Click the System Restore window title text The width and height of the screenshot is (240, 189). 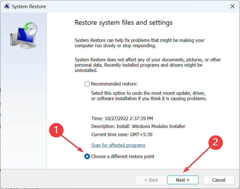click(x=29, y=6)
